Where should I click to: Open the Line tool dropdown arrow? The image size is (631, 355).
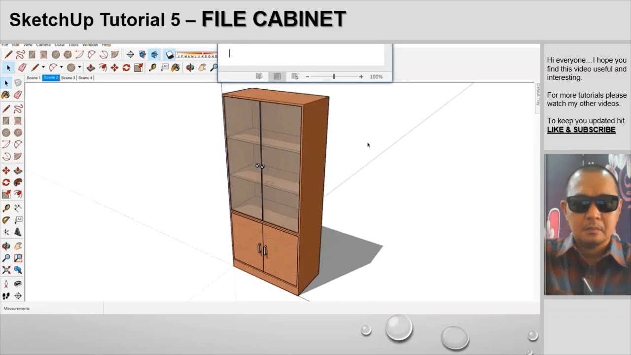[43, 68]
